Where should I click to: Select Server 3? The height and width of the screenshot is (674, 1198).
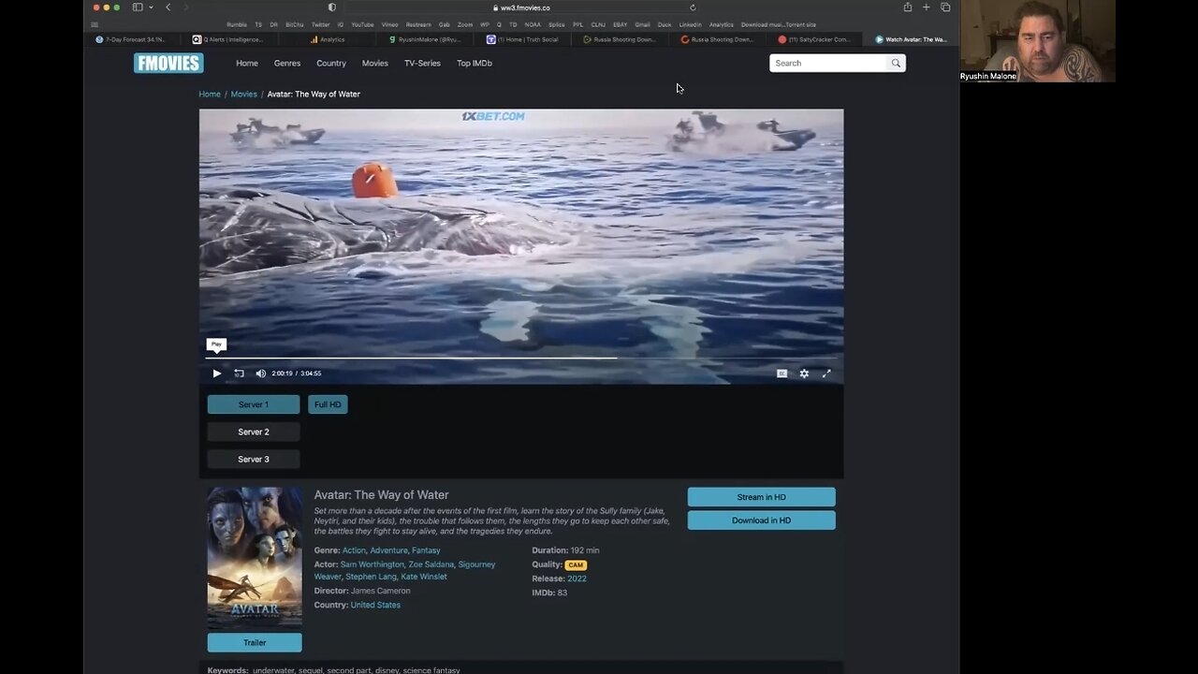click(x=254, y=459)
